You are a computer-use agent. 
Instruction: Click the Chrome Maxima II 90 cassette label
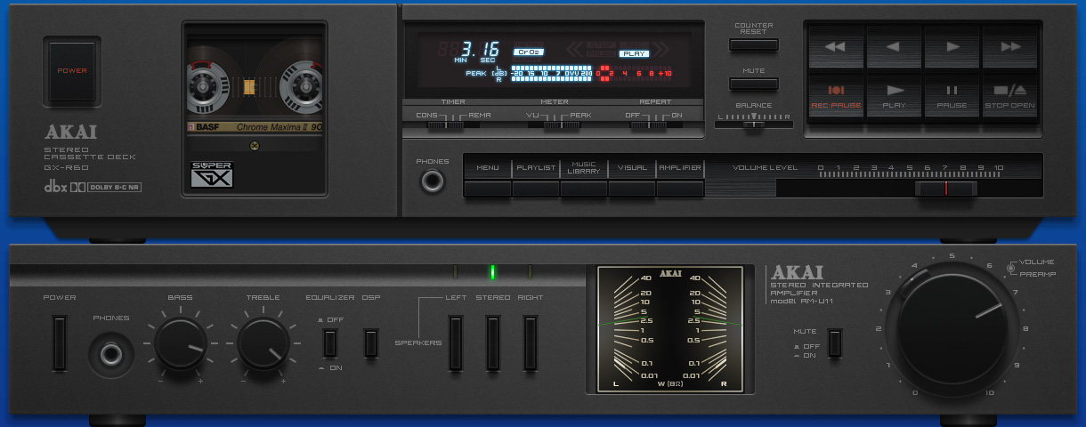280,128
